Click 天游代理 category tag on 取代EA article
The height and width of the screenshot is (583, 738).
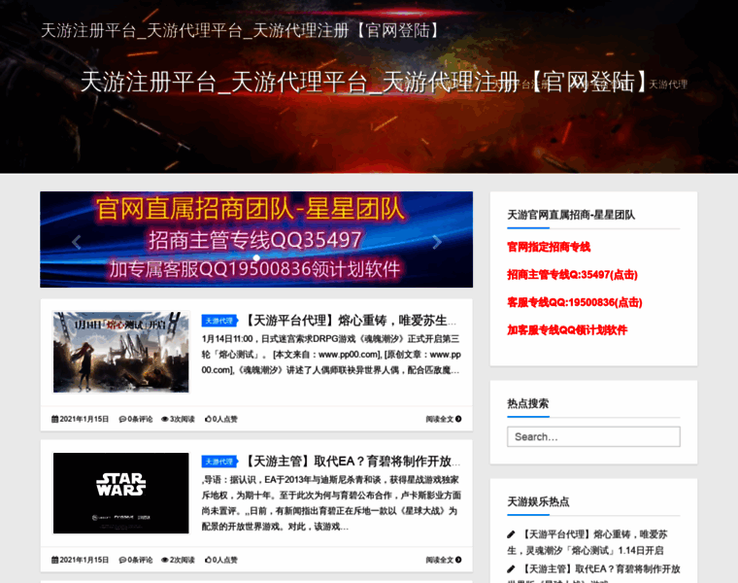coord(219,462)
